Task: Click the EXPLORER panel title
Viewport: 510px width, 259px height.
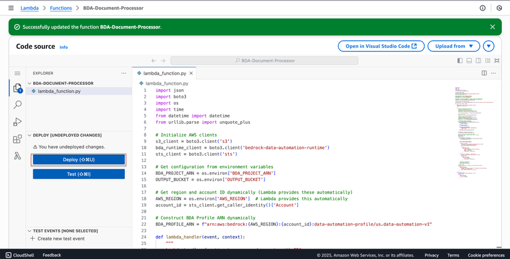Action: tap(43, 73)
